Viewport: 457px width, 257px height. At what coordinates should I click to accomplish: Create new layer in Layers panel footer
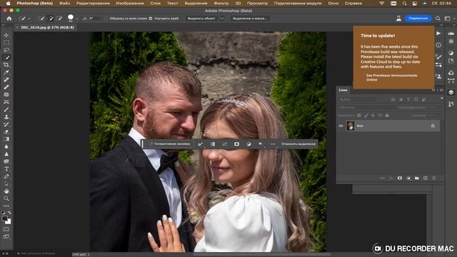click(x=426, y=178)
